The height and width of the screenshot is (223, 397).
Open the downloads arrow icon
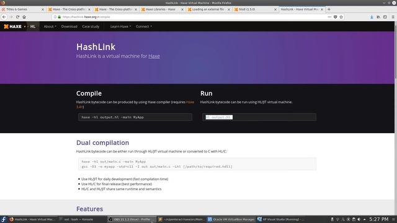[x=372, y=17]
